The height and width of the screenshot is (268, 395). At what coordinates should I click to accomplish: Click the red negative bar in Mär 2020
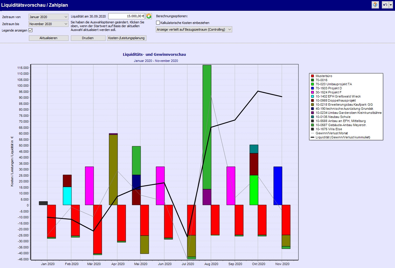(97, 229)
